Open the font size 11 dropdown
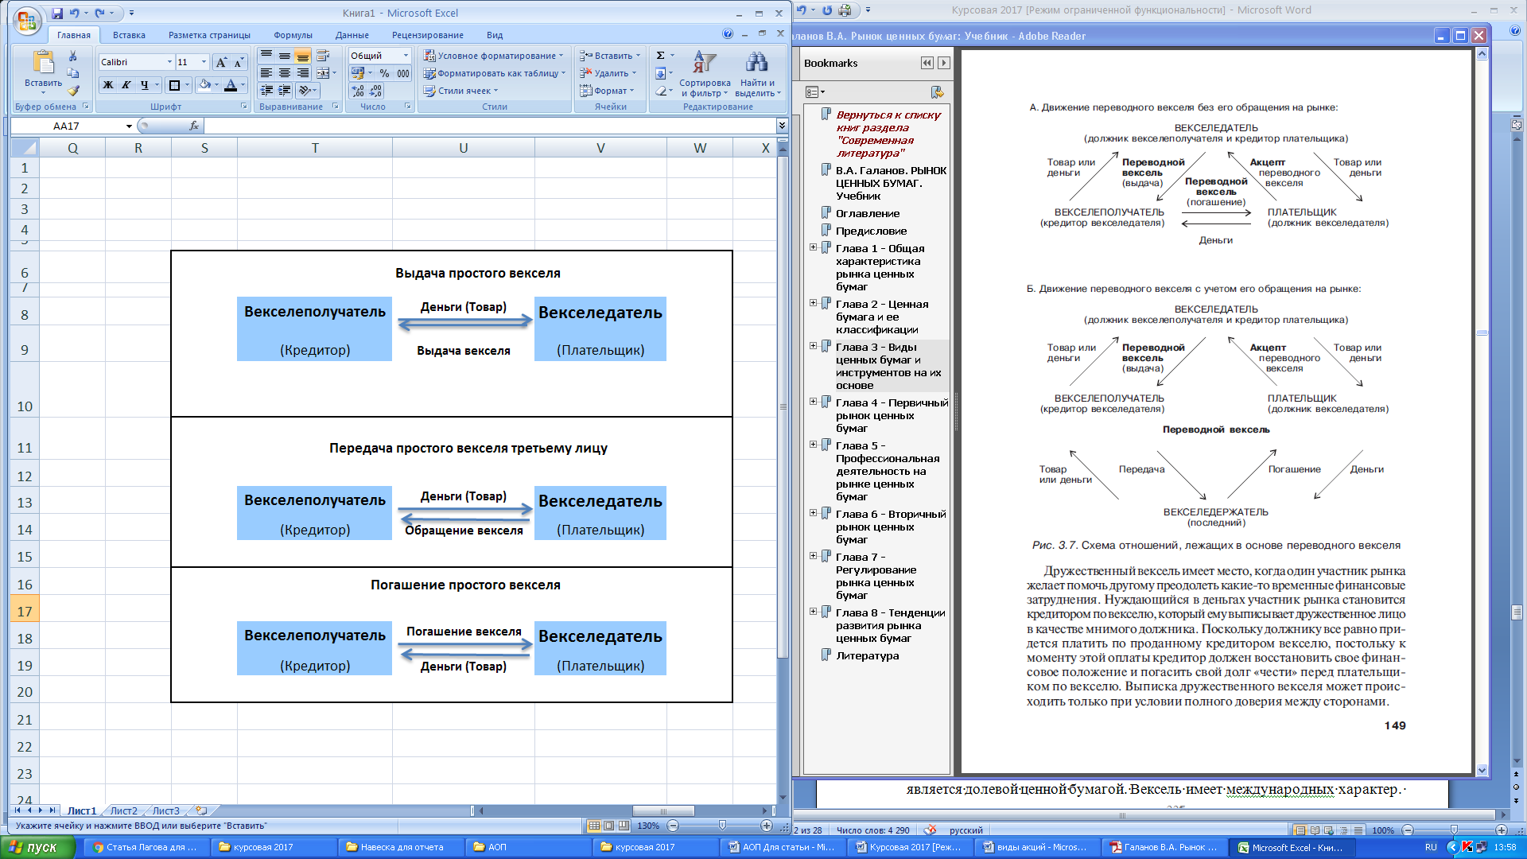 (x=204, y=62)
